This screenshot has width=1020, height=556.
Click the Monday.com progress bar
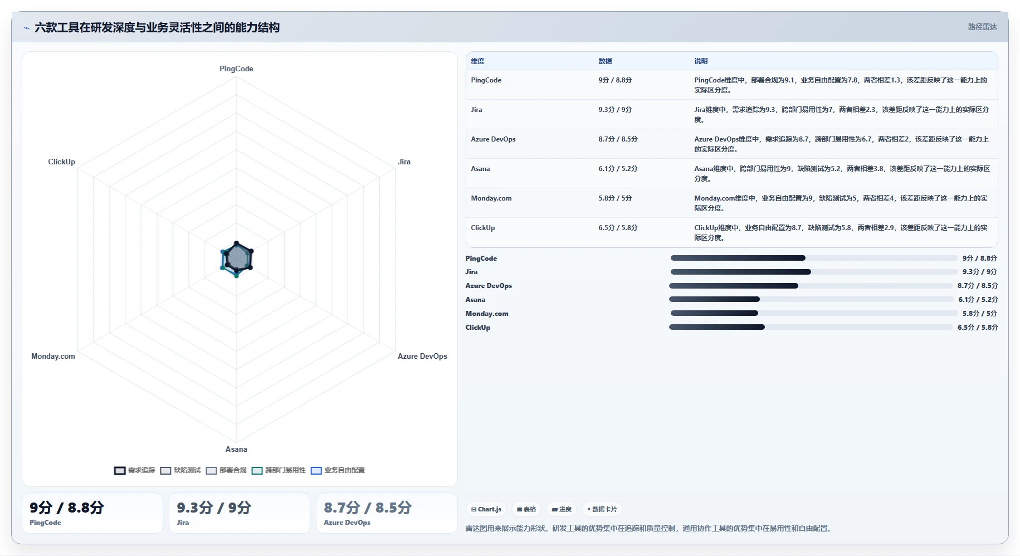pos(814,313)
